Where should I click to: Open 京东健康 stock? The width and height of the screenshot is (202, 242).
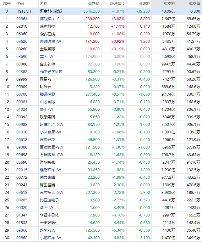click(x=47, y=140)
